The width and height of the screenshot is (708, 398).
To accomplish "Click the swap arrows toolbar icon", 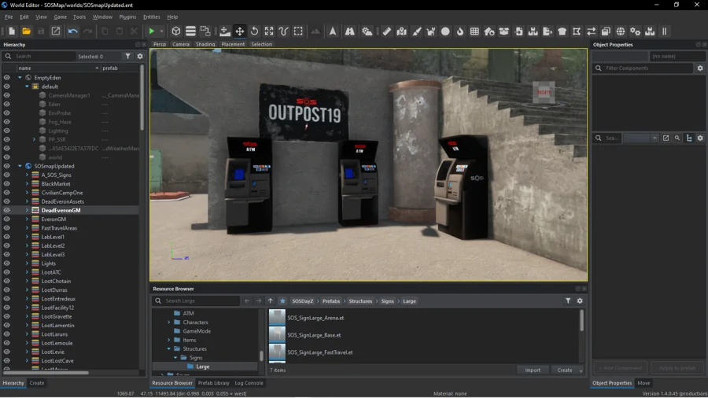I will point(591,31).
